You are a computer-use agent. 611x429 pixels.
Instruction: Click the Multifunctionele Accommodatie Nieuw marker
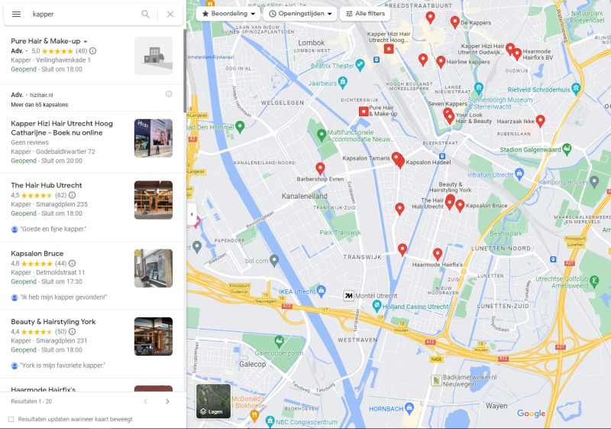(321, 135)
